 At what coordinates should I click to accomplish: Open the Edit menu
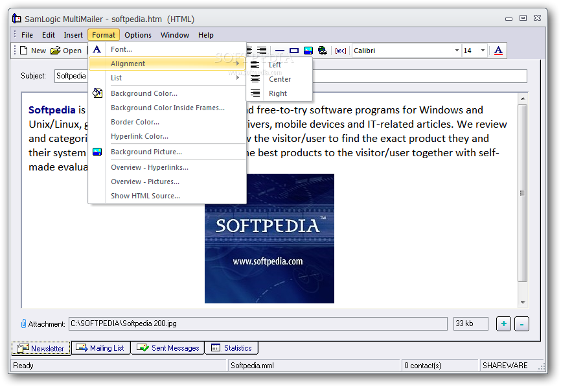[x=49, y=35]
